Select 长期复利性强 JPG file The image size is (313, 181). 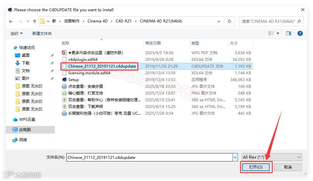tap(105, 113)
